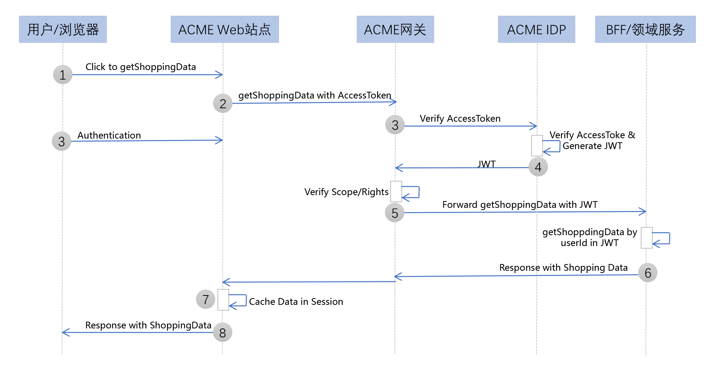Click the ACME Web站点 participant box
Viewport: 719px width, 367px height.
click(225, 29)
